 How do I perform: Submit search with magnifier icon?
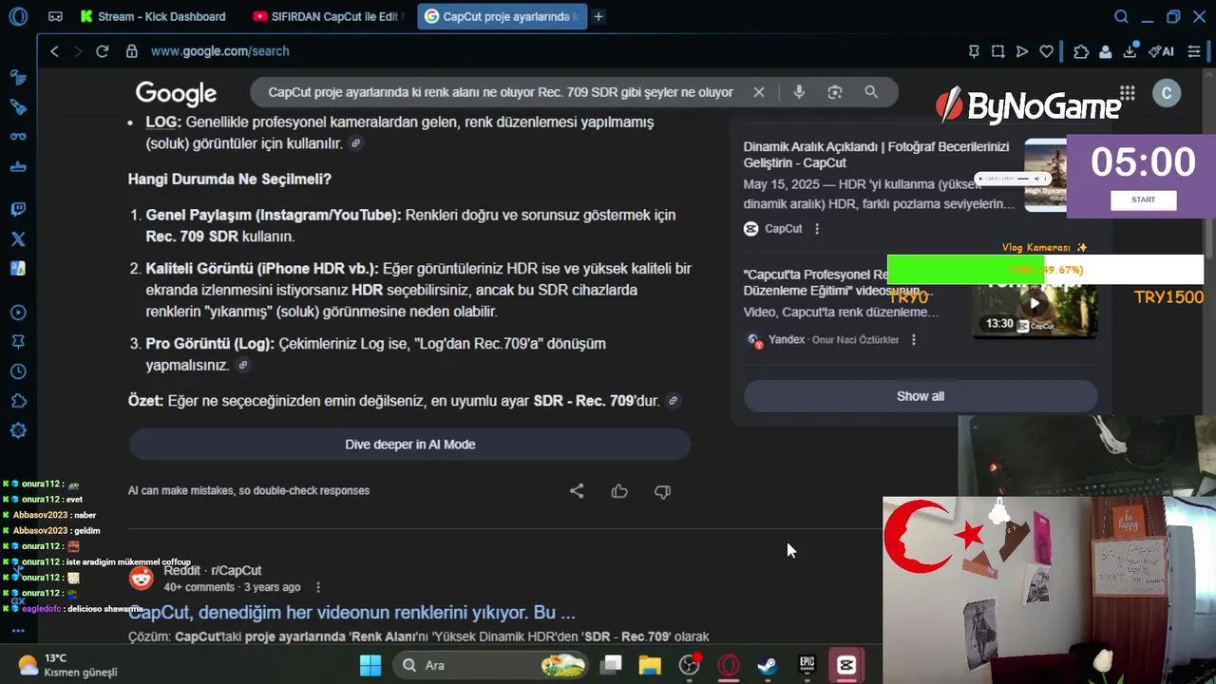tap(871, 92)
